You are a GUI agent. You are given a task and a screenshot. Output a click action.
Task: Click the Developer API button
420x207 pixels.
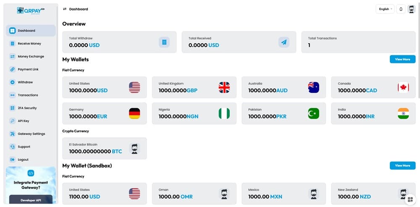pos(31,200)
